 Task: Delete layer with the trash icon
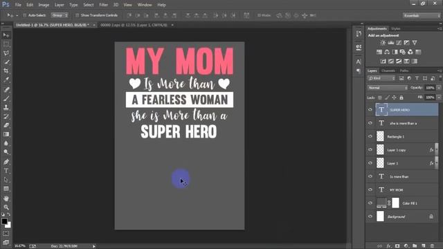[432, 246]
